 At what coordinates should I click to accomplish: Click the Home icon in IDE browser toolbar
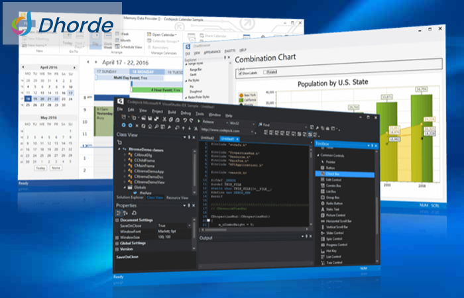click(x=150, y=126)
